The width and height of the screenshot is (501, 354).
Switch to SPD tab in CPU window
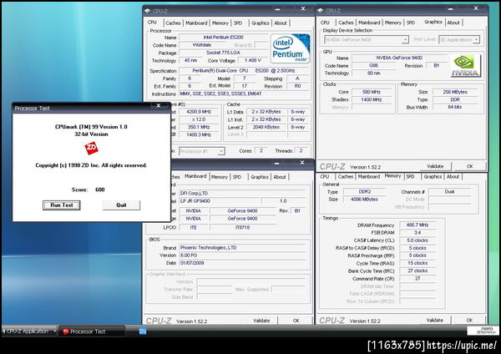(238, 23)
